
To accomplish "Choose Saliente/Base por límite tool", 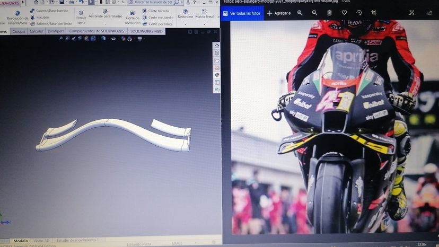I will [x=51, y=24].
